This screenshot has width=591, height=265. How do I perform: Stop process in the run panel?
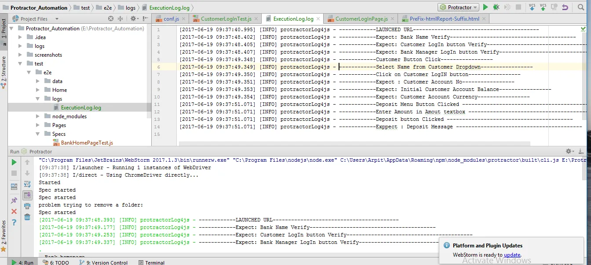coord(14,174)
